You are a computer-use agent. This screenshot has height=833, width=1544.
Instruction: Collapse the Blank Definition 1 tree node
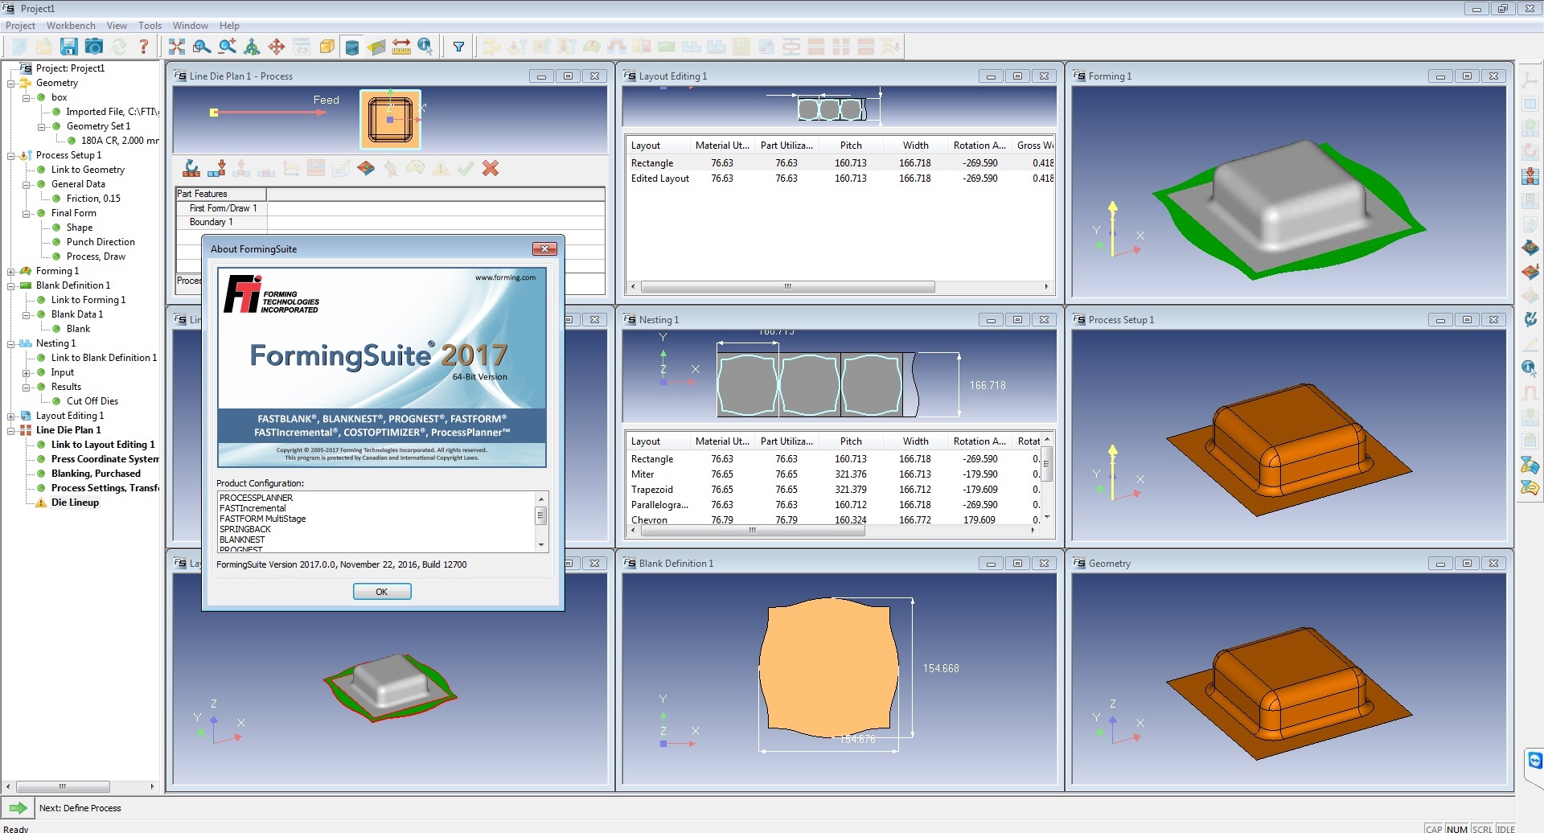pyautogui.click(x=11, y=285)
